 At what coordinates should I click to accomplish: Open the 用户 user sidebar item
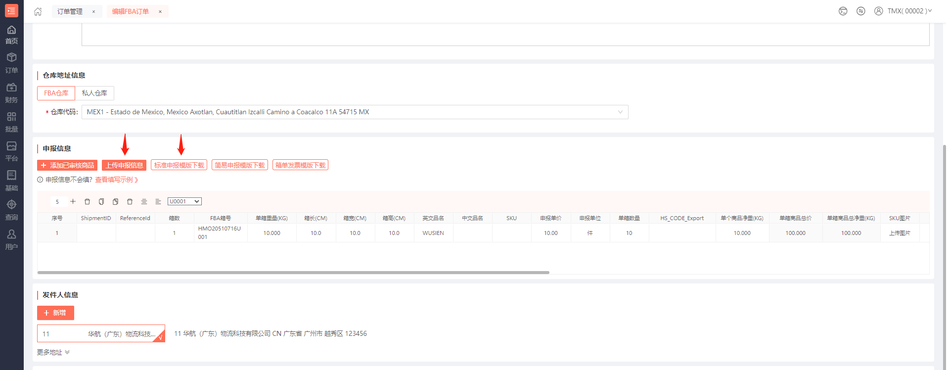coord(11,239)
